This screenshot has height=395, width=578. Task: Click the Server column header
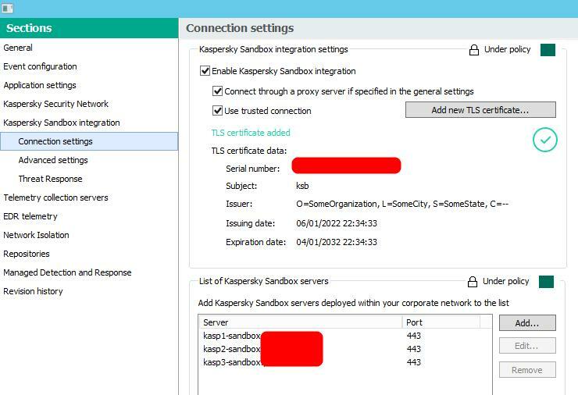coord(301,322)
